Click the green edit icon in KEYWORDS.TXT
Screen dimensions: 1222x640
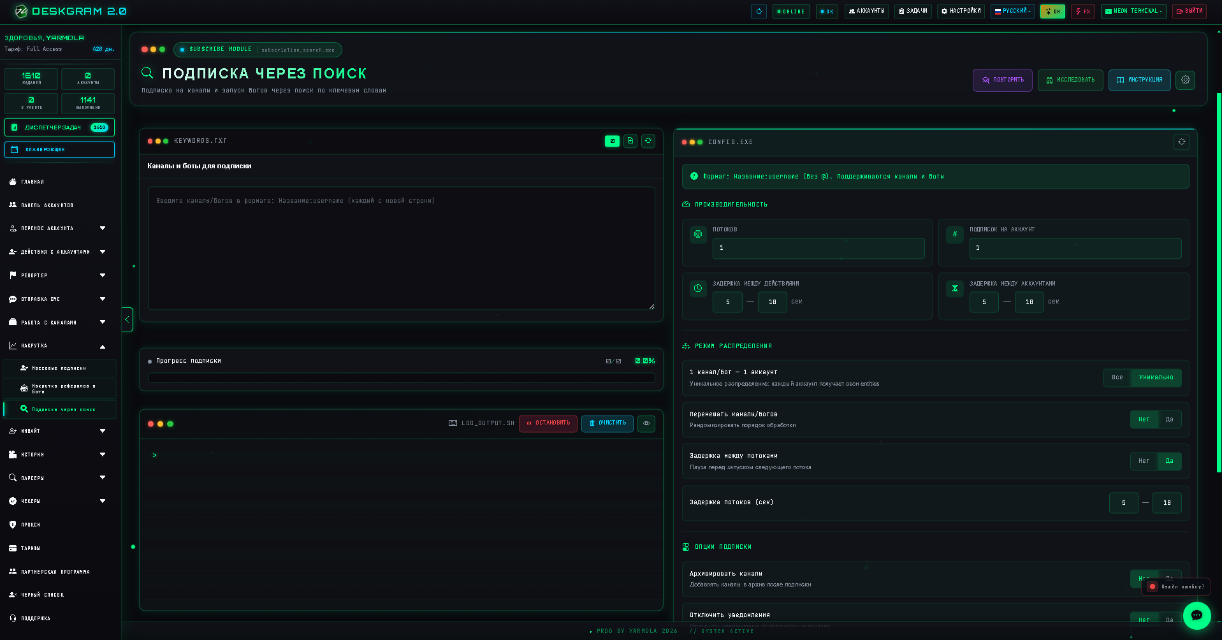[612, 141]
